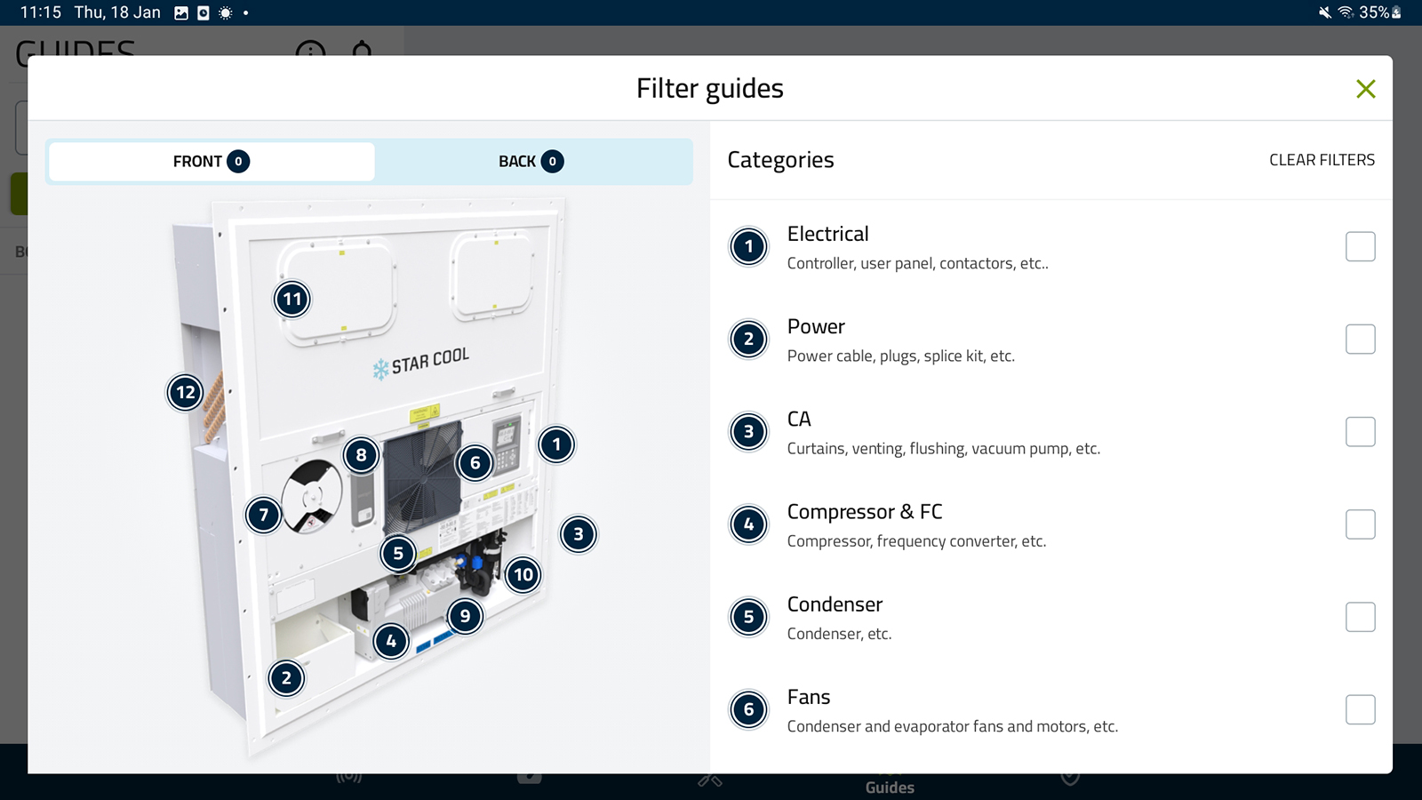Tap hotspot 7 on the unit diagram
Viewport: 1422px width, 800px height.
point(264,515)
